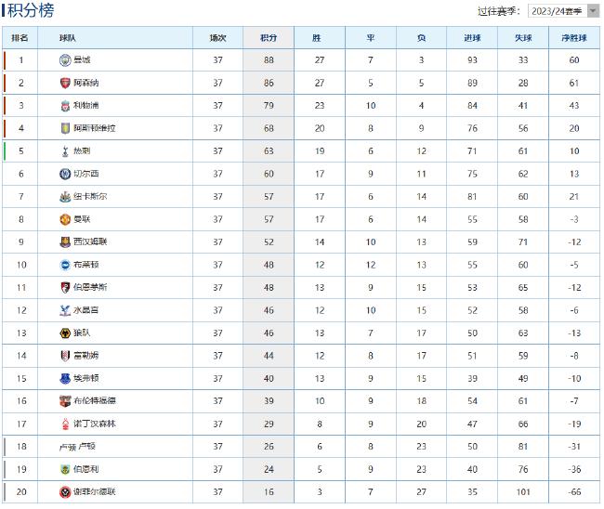The width and height of the screenshot is (604, 509).
Task: Click the Arsenal (阿森纳) club crest
Action: [65, 83]
